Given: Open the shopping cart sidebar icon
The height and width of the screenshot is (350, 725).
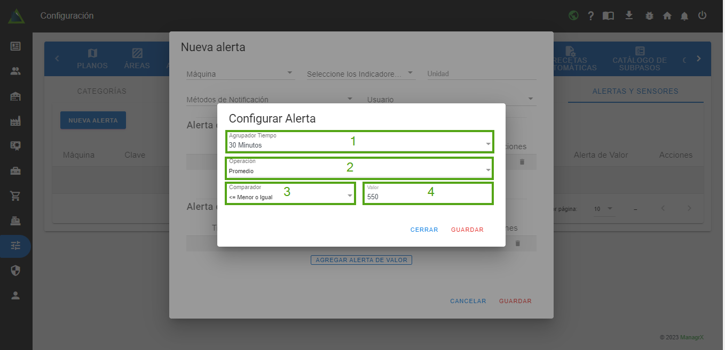Looking at the screenshot, I should (x=15, y=196).
